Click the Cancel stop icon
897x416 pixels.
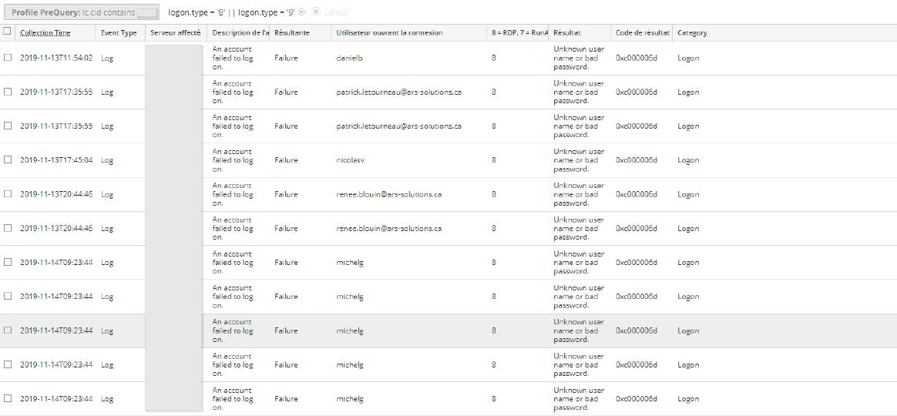(316, 12)
